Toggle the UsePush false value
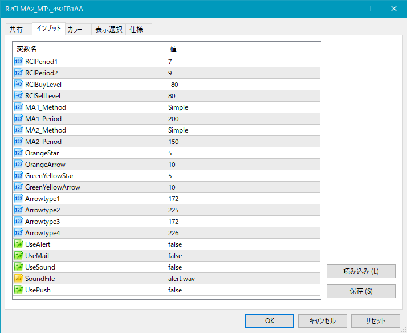The height and width of the screenshot is (333, 407). coord(243,290)
